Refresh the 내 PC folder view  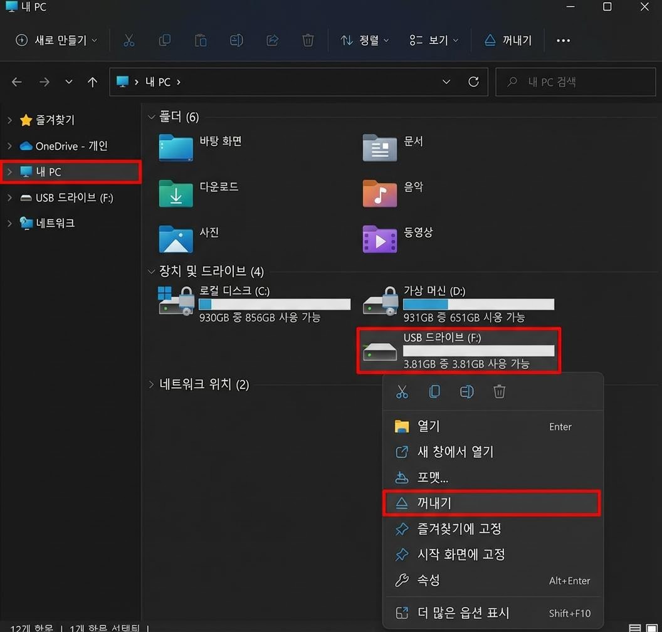(473, 82)
